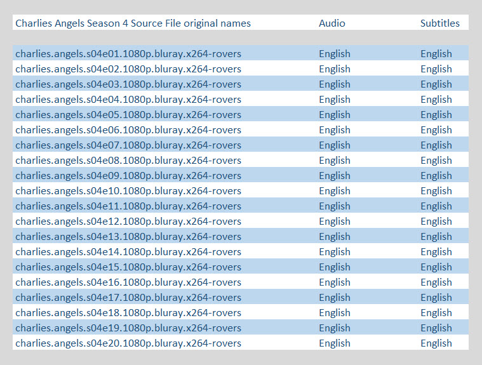Image resolution: width=482 pixels, height=365 pixels.
Task: Click the Audio 'English' cell for s04e05
Action: (x=335, y=115)
